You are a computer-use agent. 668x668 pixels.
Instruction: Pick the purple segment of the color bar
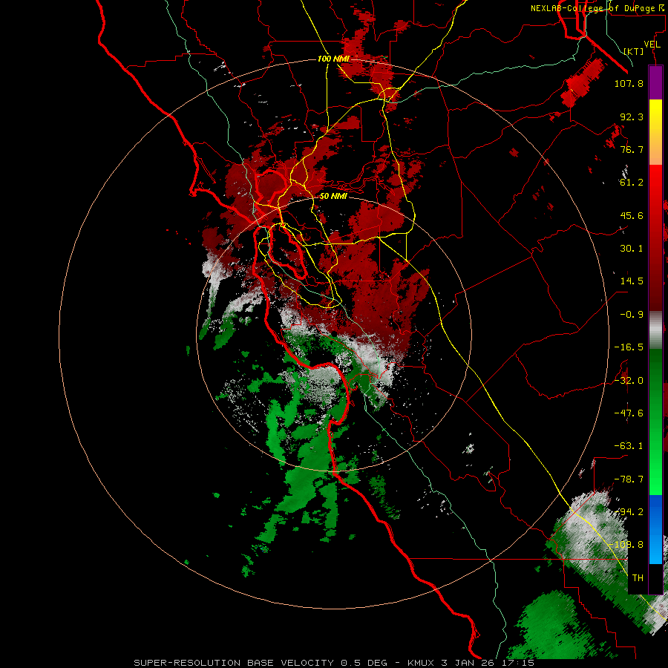coord(655,83)
